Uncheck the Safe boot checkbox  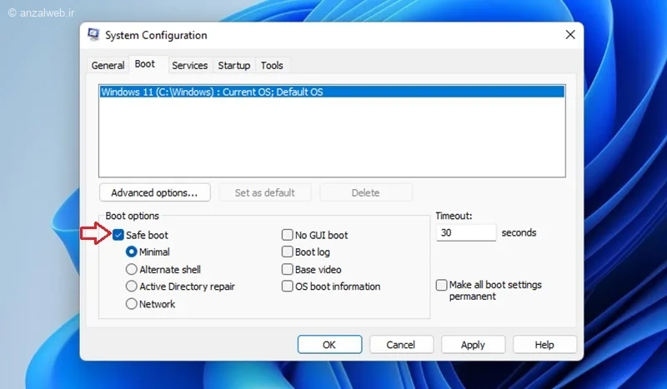pyautogui.click(x=118, y=235)
